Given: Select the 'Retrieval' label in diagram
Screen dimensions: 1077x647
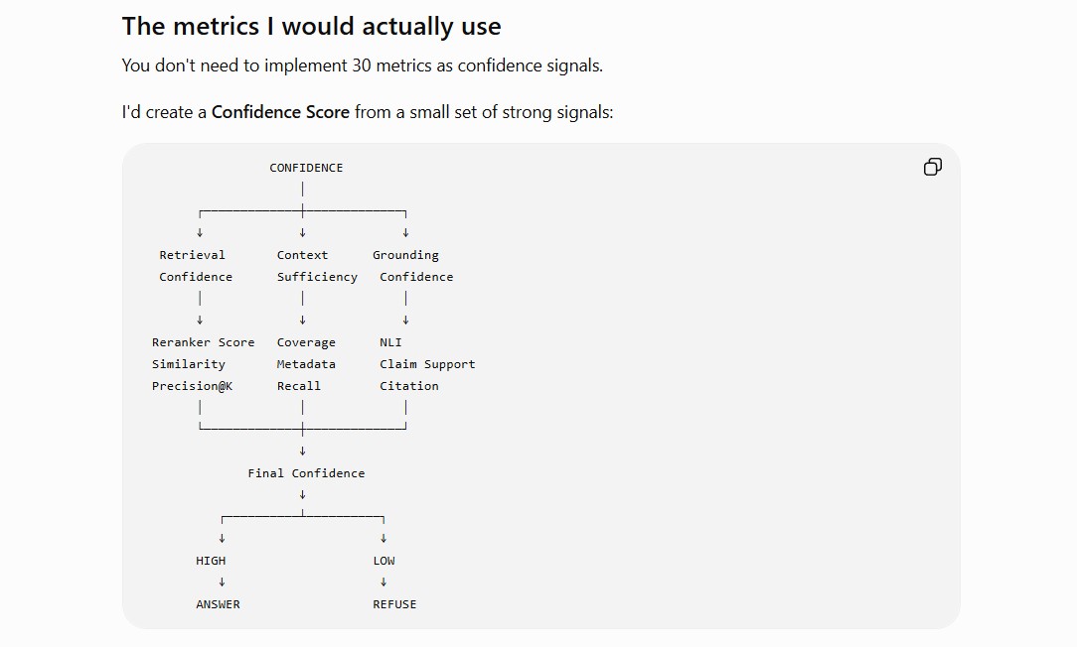Looking at the screenshot, I should (x=192, y=255).
